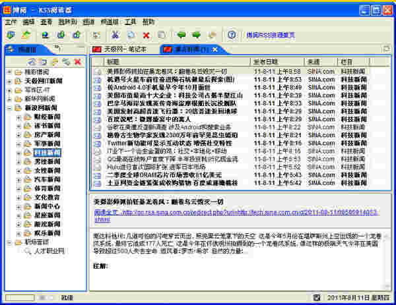Select the Hulu international expansion article row
The height and width of the screenshot is (305, 396).
(x=240, y=167)
